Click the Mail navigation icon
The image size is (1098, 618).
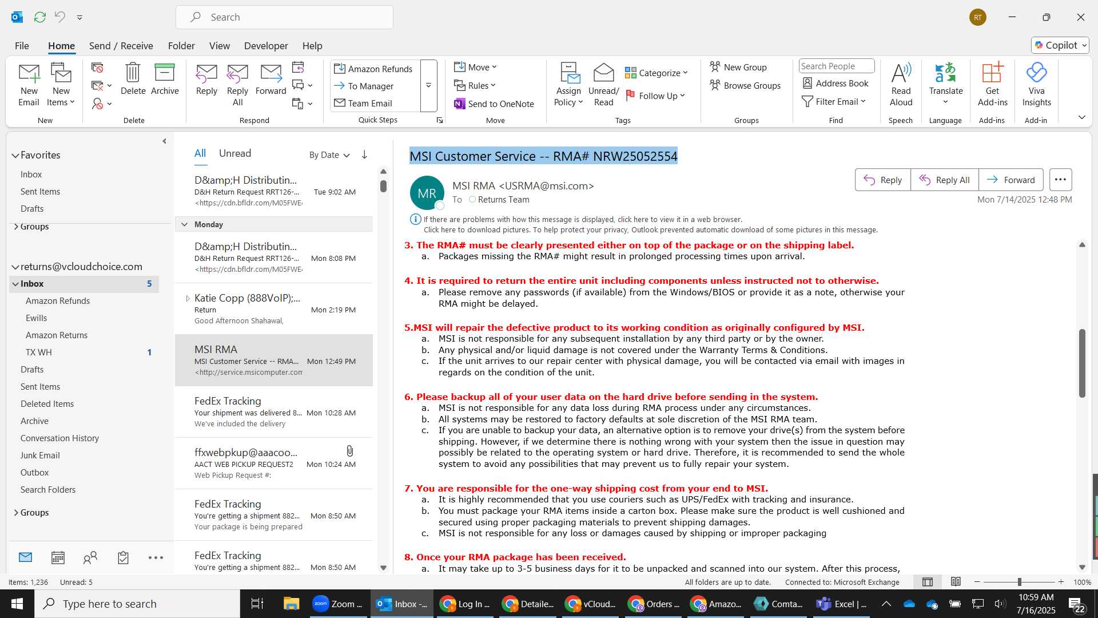click(25, 557)
